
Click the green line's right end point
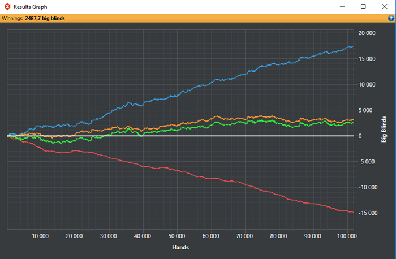[353, 123]
